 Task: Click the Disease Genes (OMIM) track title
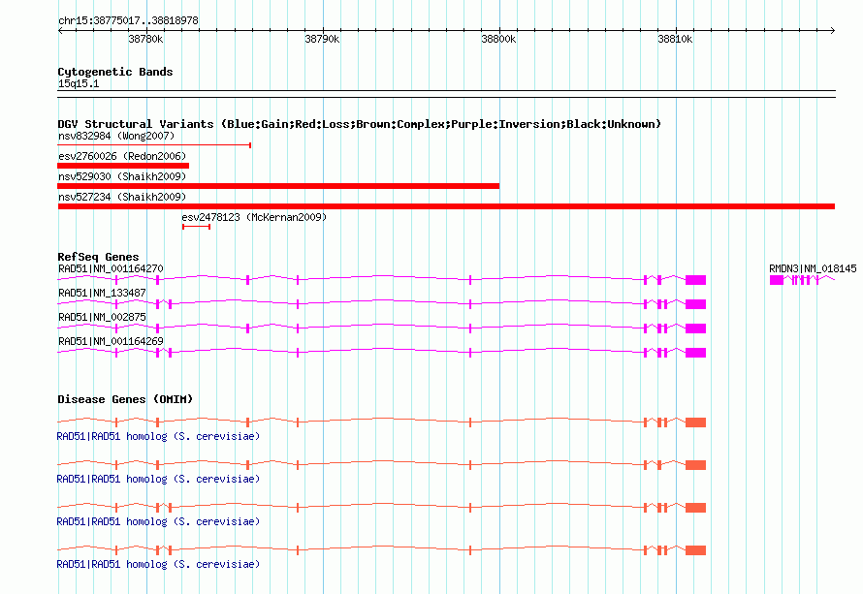click(125, 399)
